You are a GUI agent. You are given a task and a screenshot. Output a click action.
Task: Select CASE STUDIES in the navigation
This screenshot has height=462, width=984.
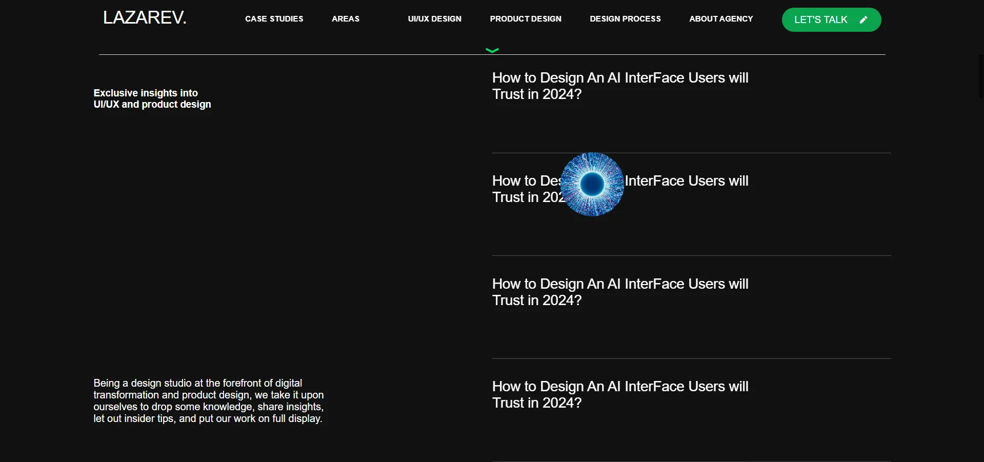(274, 18)
